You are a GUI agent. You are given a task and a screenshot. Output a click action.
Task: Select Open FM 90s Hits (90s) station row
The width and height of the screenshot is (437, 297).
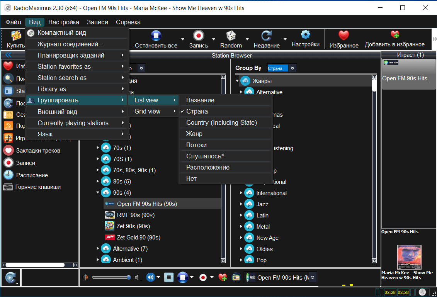[x=163, y=204]
